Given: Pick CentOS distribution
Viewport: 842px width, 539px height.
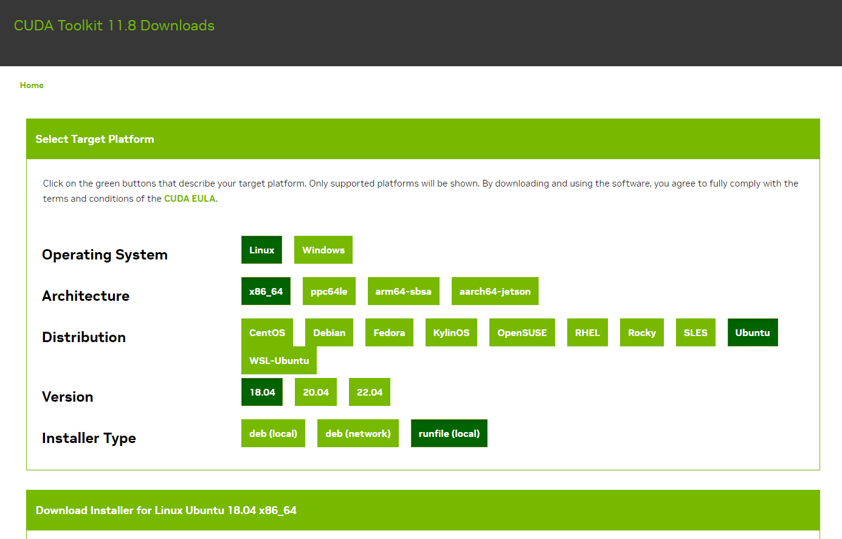Looking at the screenshot, I should tap(267, 332).
